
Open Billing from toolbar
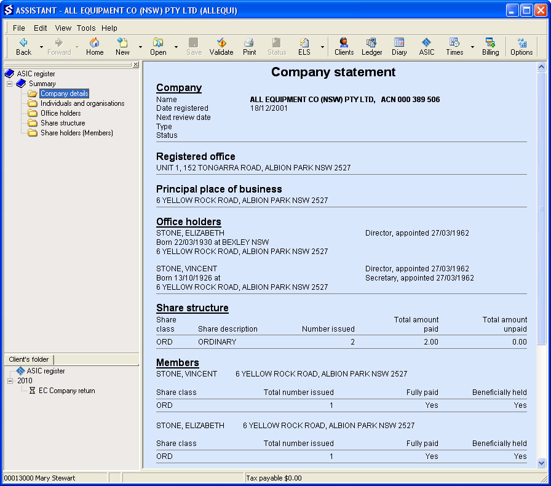[491, 47]
